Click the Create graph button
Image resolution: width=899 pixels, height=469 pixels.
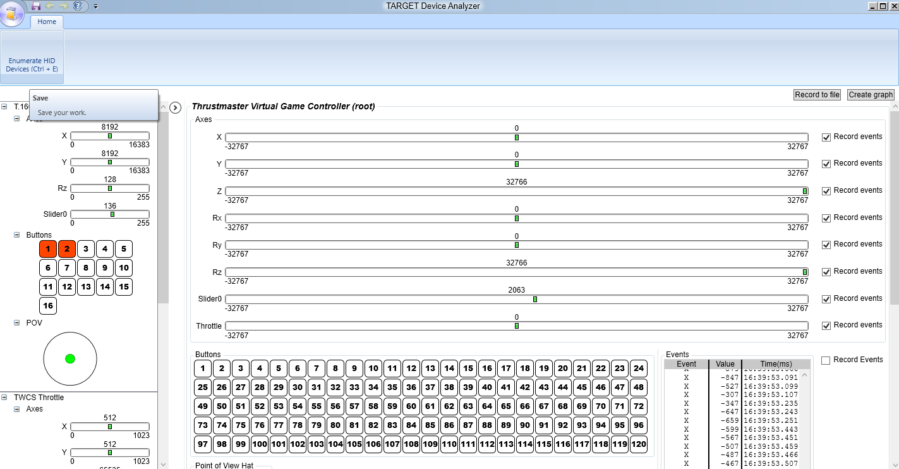(871, 95)
